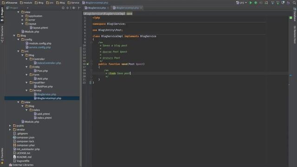The height and width of the screenshot is (167, 297).
Task: Click zf2course folder icon in navigation bar
Action: [3, 3]
